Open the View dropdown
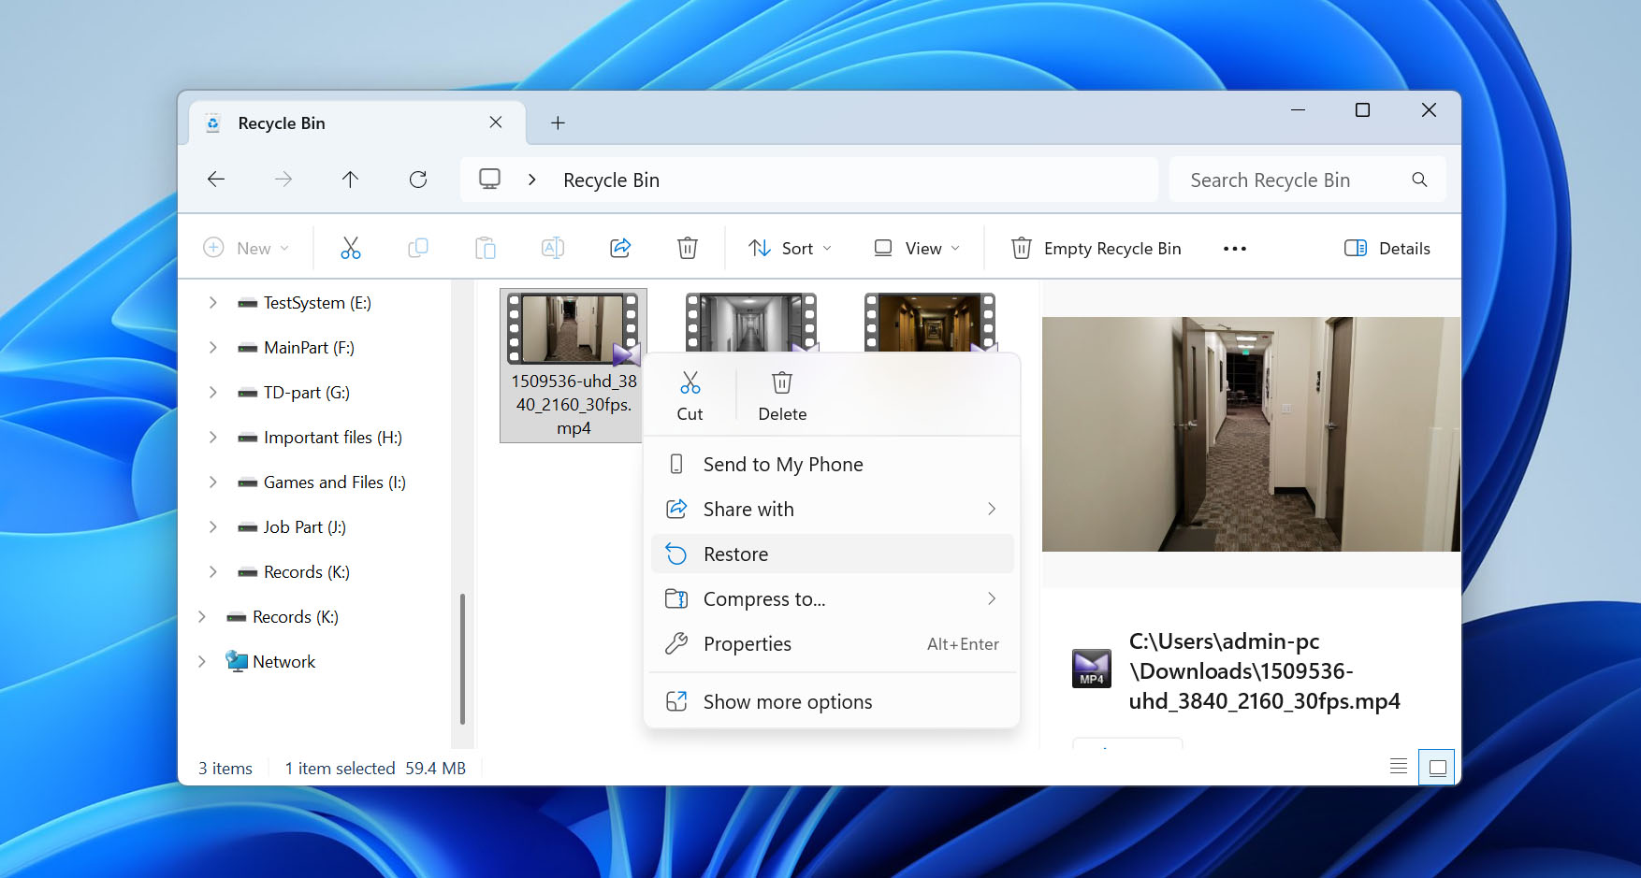The width and height of the screenshot is (1641, 878). point(917,249)
